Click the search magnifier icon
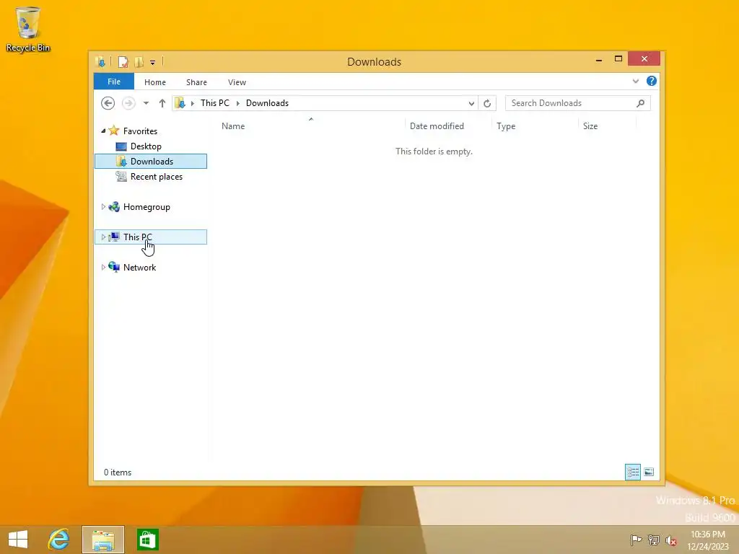739x554 pixels. pyautogui.click(x=641, y=103)
